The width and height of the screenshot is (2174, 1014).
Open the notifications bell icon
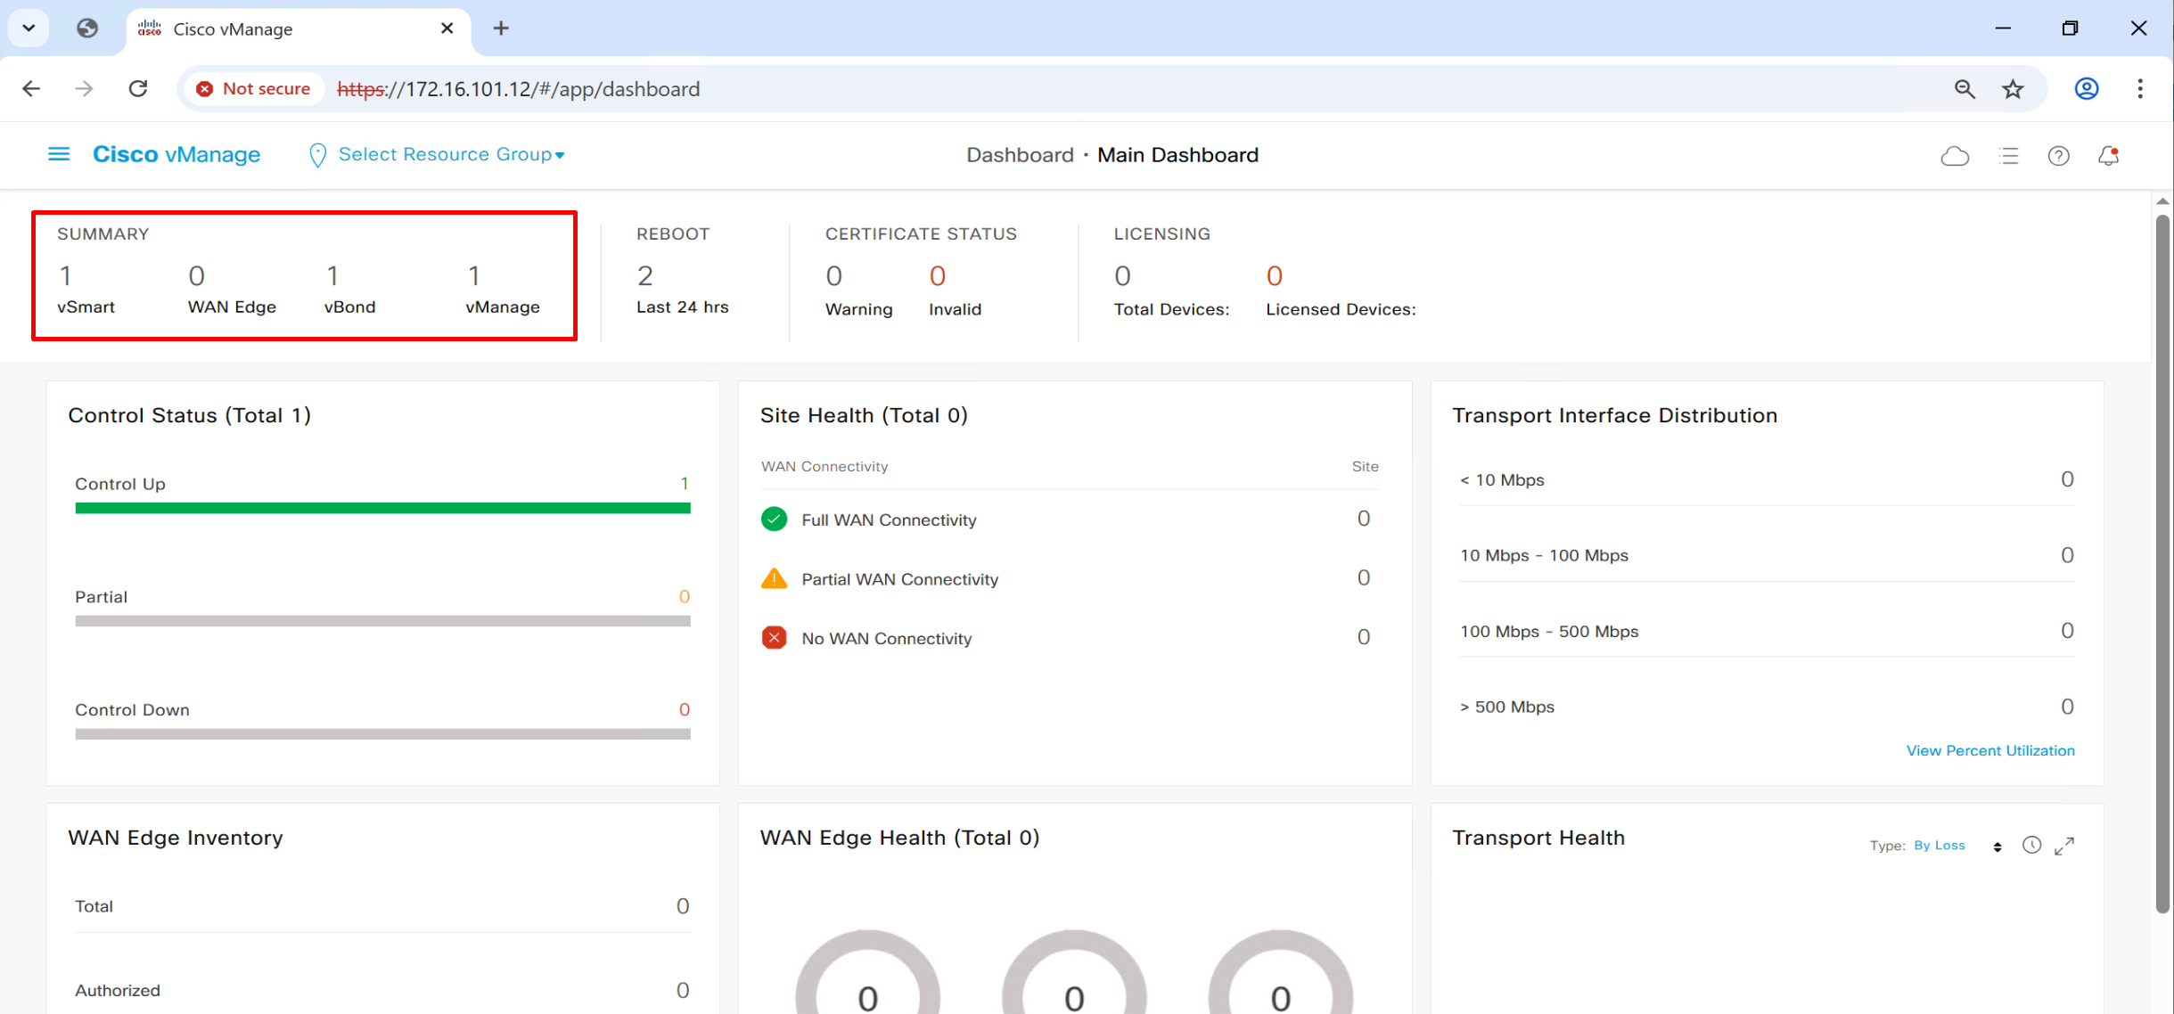click(2108, 156)
